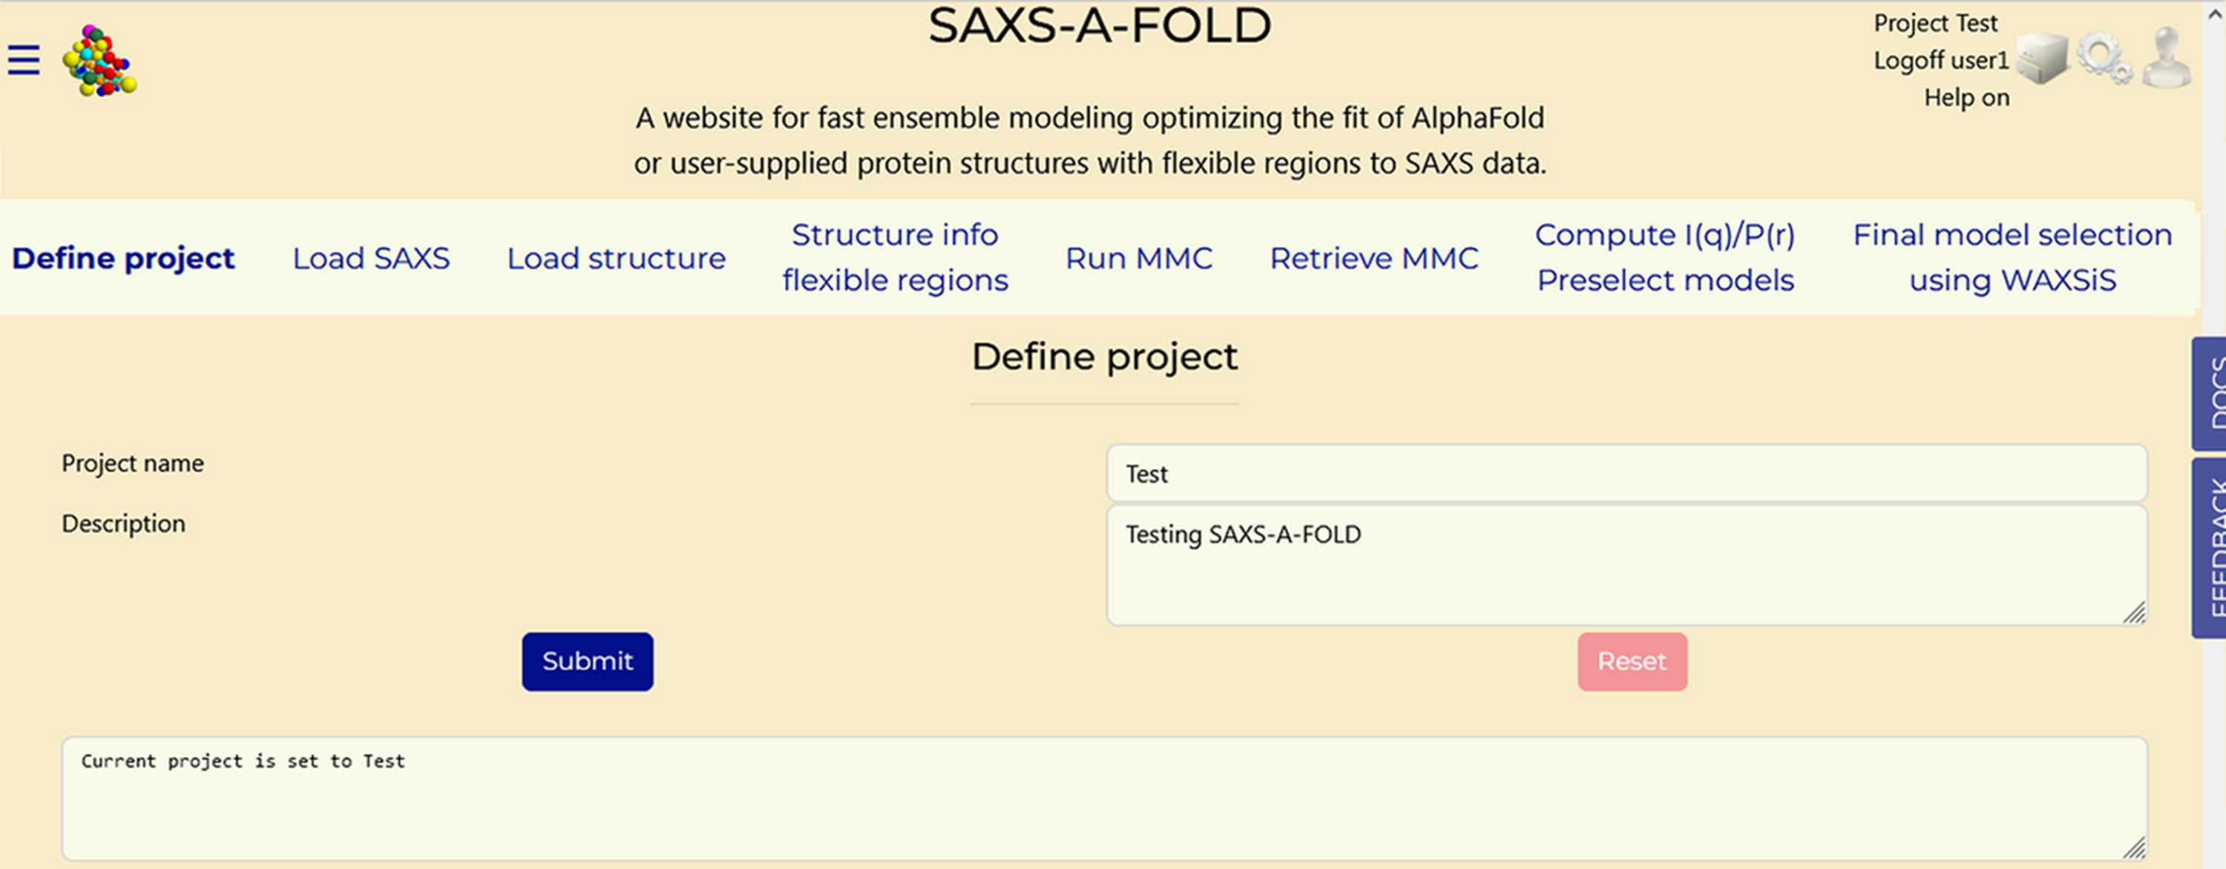The width and height of the screenshot is (2226, 869).
Task: Open the job manager box icon
Action: click(x=2042, y=59)
